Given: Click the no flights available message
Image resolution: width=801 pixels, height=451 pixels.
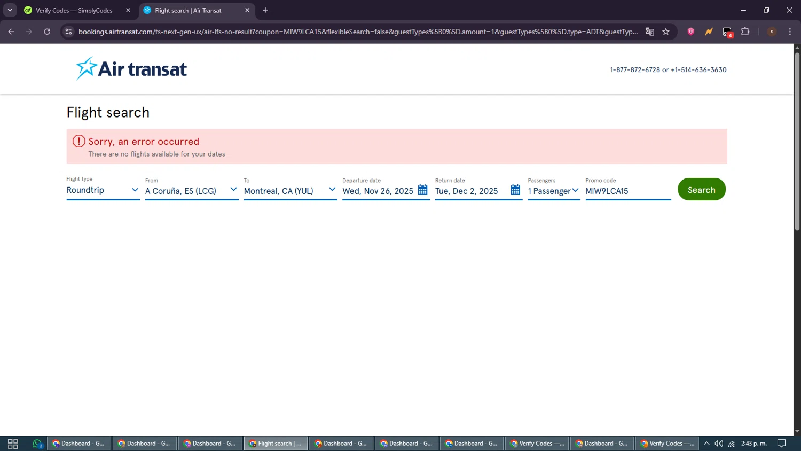Looking at the screenshot, I should click(x=156, y=154).
